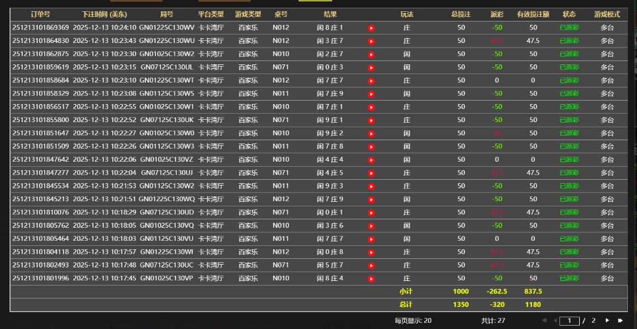Click replay icon for round GN01125C130VU

(371, 239)
